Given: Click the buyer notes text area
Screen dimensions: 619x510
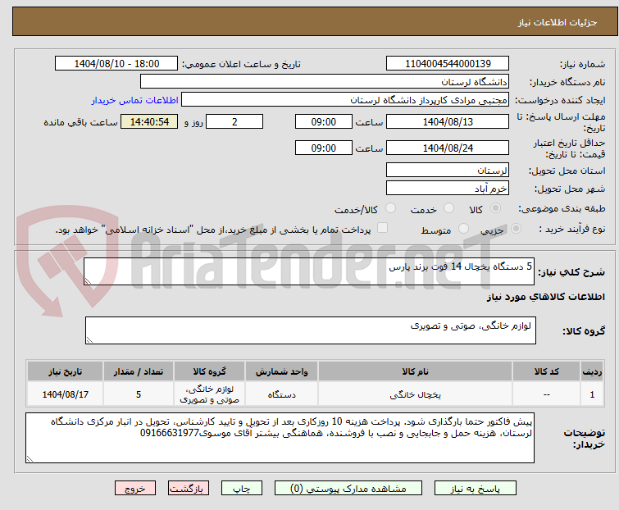Looking at the screenshot, I should point(280,438).
